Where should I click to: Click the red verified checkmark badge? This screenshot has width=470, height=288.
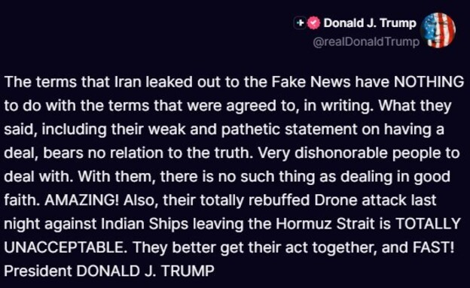point(314,23)
